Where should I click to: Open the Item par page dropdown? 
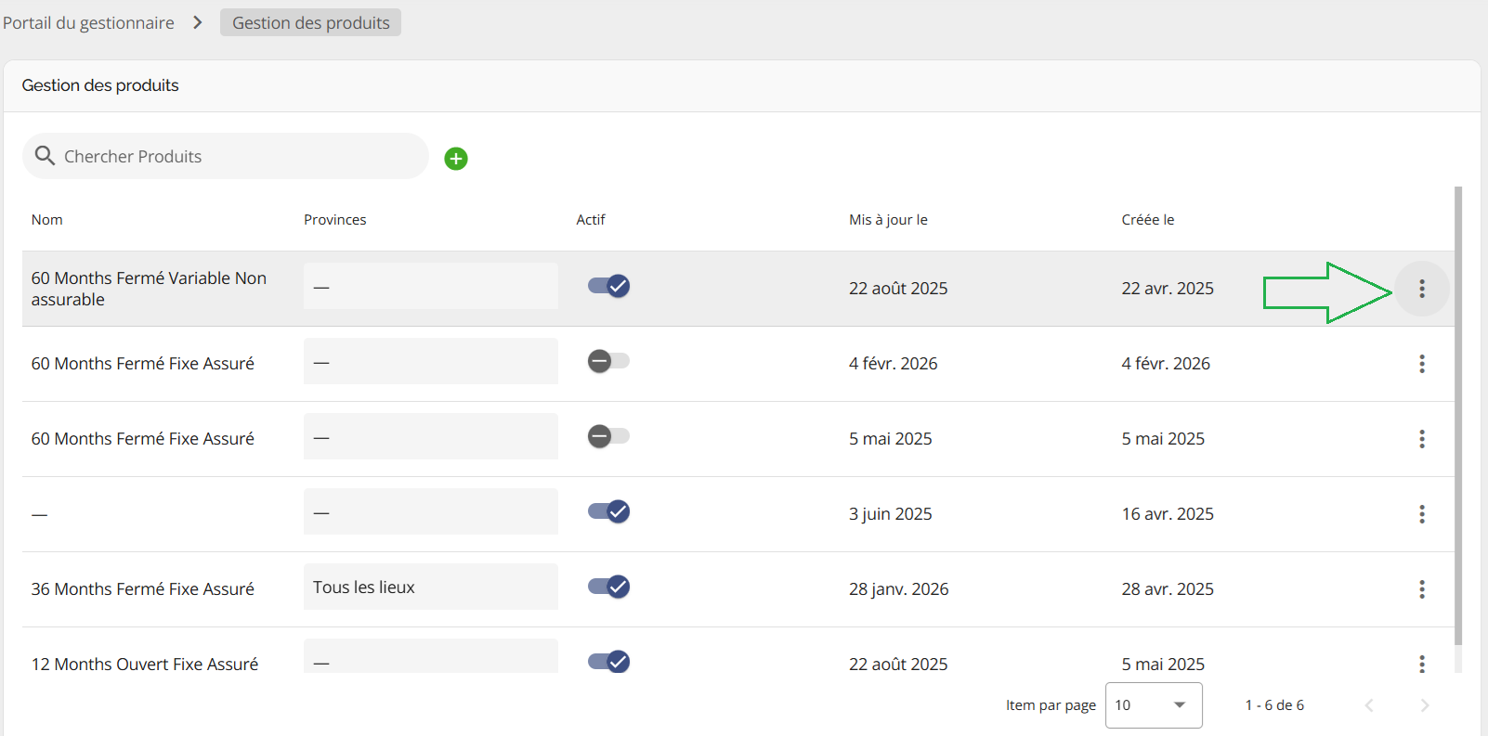click(1154, 705)
